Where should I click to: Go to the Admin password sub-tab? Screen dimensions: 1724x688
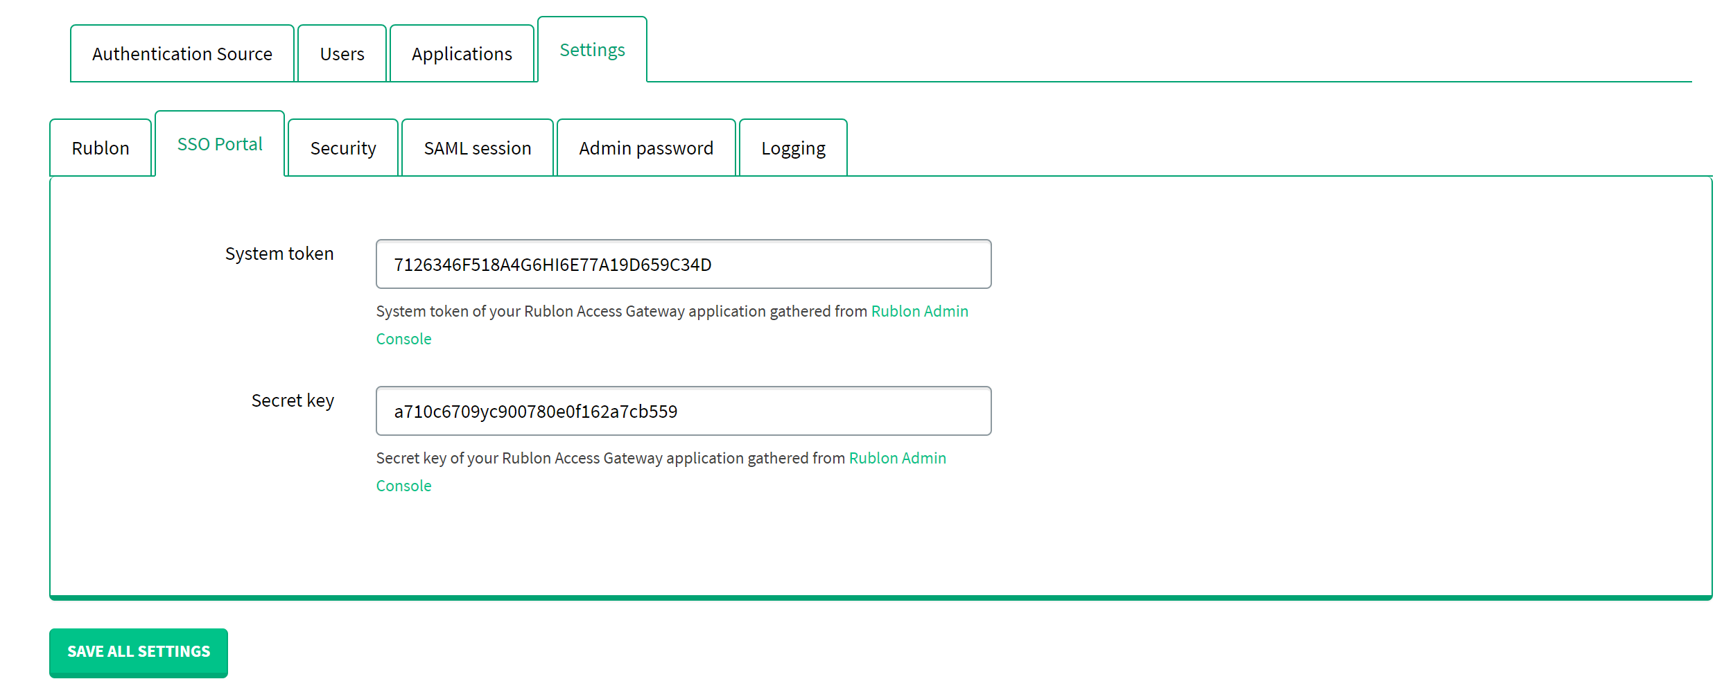click(x=646, y=148)
